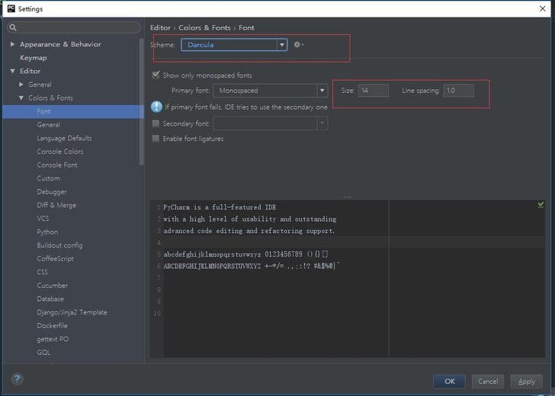Open Debugger color settings
Image resolution: width=555 pixels, height=396 pixels.
[x=52, y=192]
